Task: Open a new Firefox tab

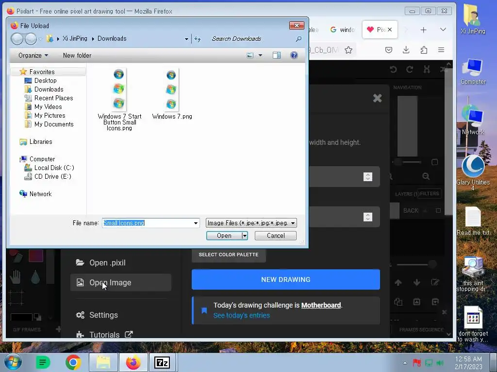Action: (423, 30)
